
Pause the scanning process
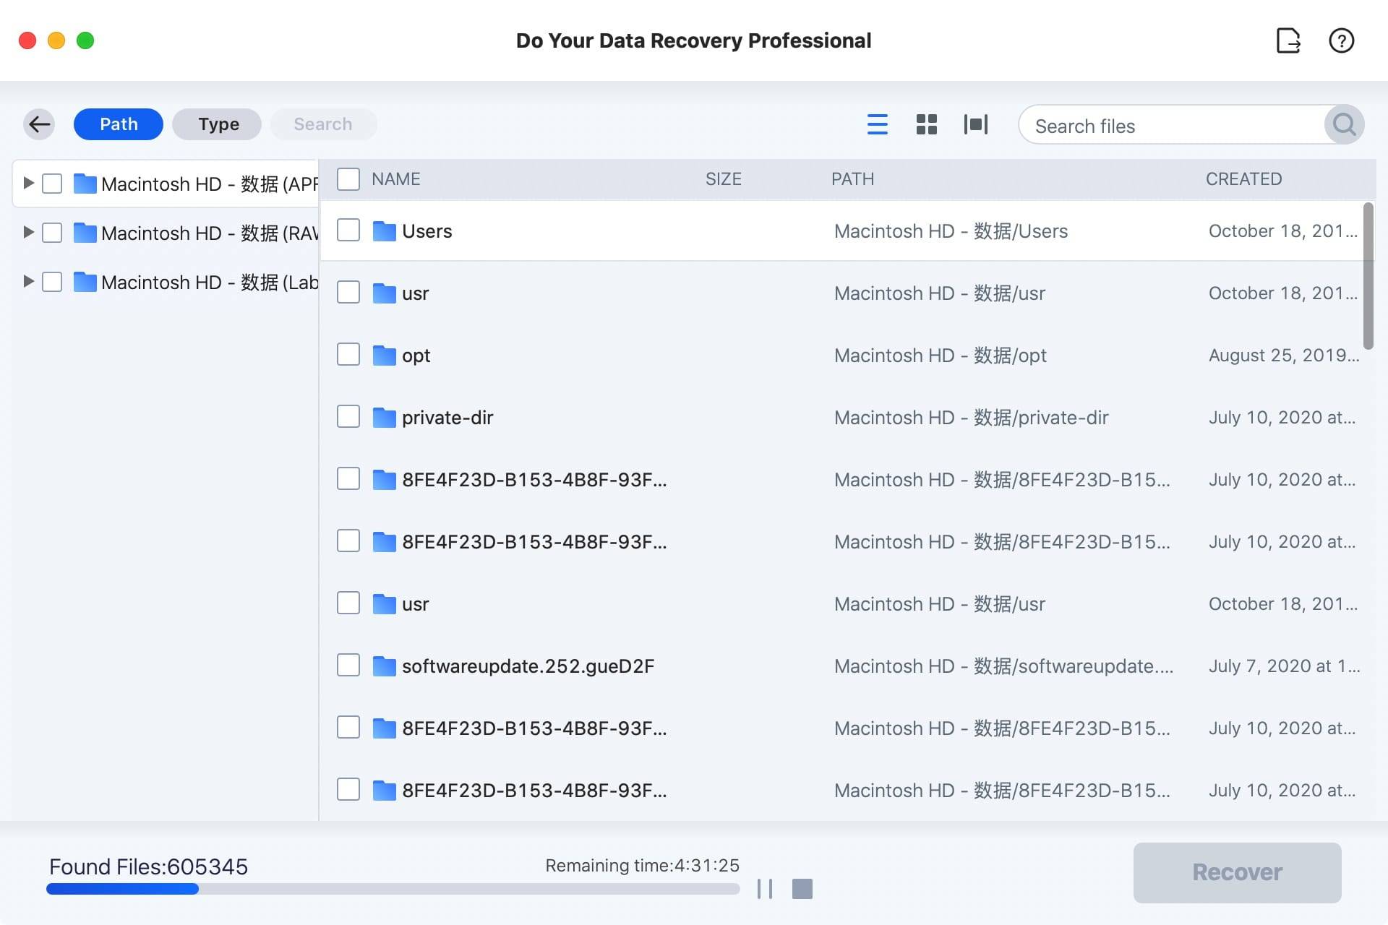765,888
